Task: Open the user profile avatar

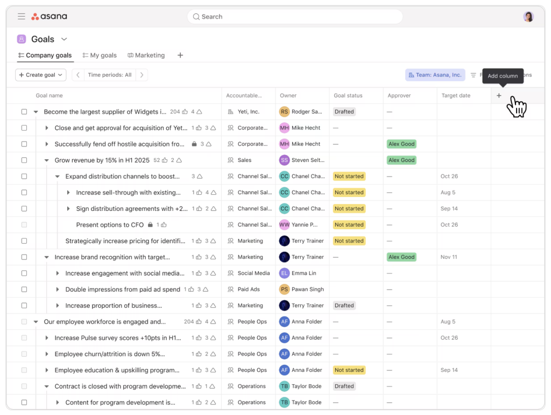Action: click(x=528, y=17)
